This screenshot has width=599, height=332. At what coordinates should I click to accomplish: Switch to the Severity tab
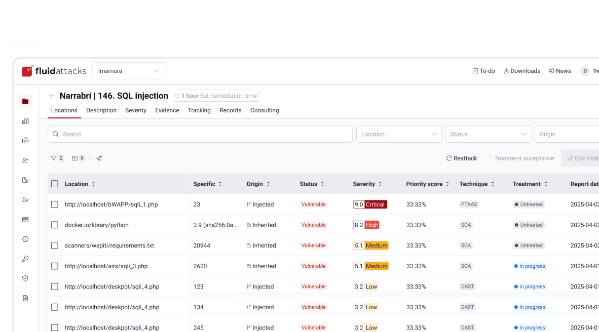136,110
